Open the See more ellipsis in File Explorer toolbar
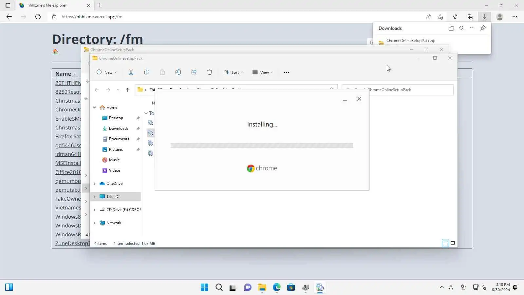 287,72
